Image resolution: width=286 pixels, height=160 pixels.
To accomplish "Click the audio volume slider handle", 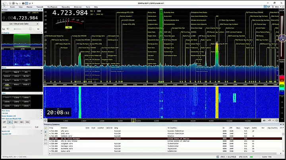I will 30,29.
